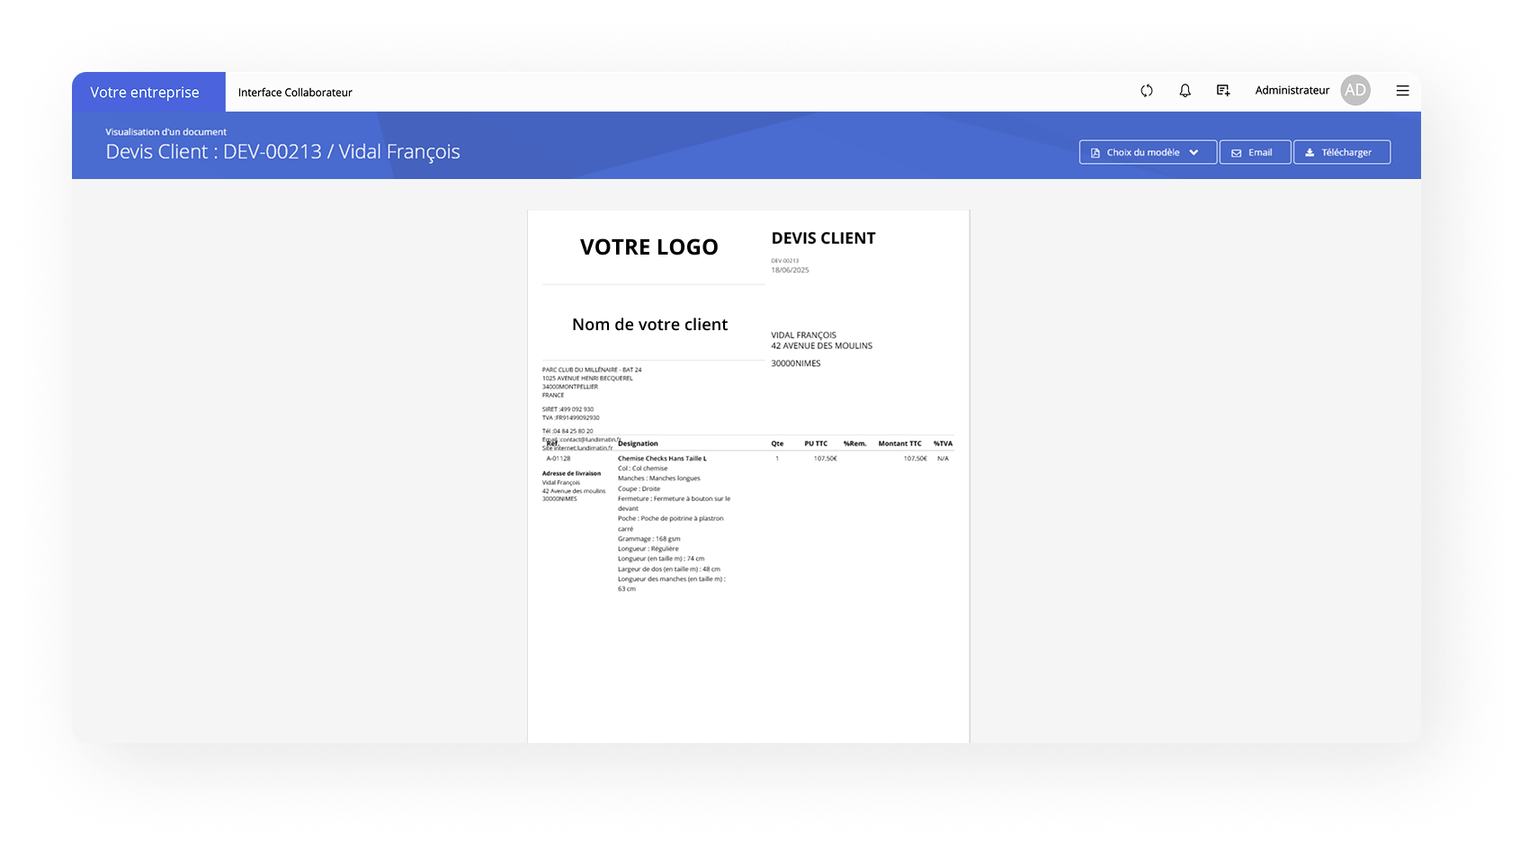Click the Administrateur user name
Screen dimensions: 1529x851
pyautogui.click(x=1292, y=91)
